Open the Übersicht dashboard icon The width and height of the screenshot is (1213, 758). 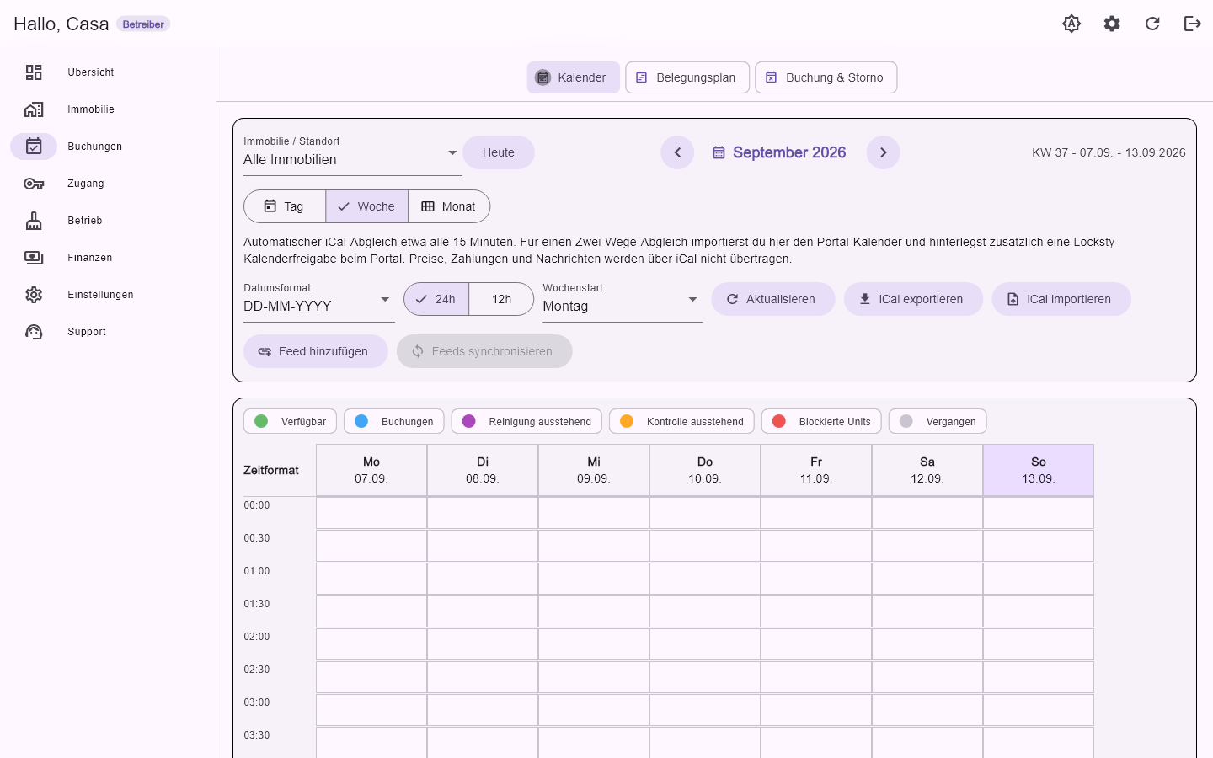[x=34, y=72]
